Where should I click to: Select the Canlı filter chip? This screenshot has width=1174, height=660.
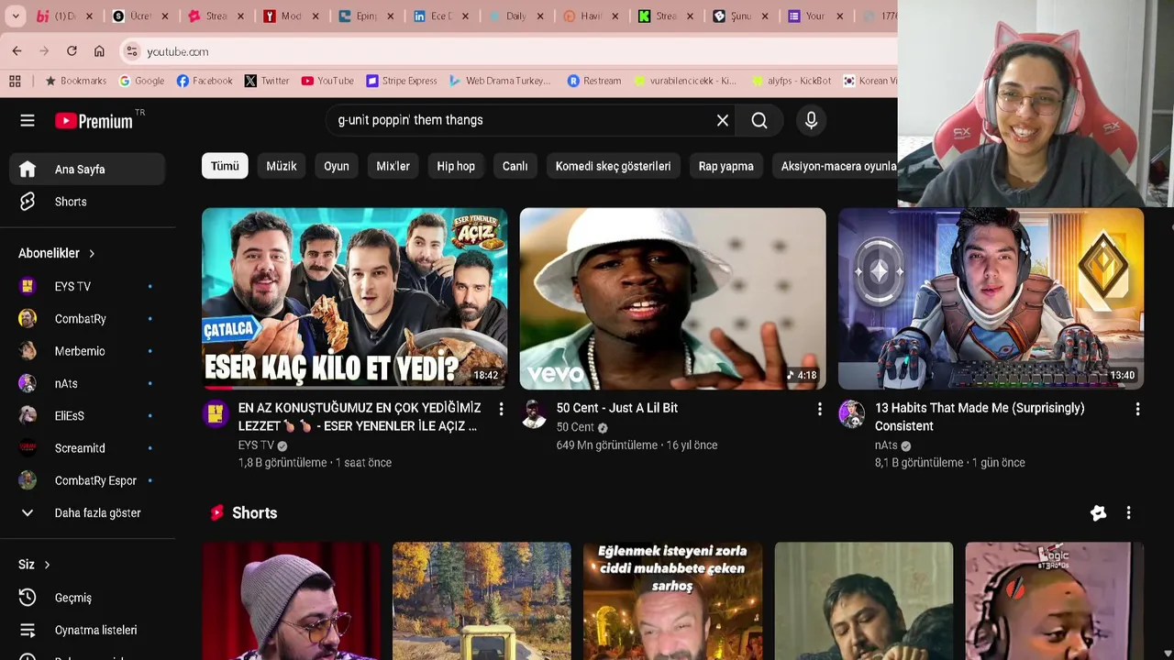click(515, 166)
